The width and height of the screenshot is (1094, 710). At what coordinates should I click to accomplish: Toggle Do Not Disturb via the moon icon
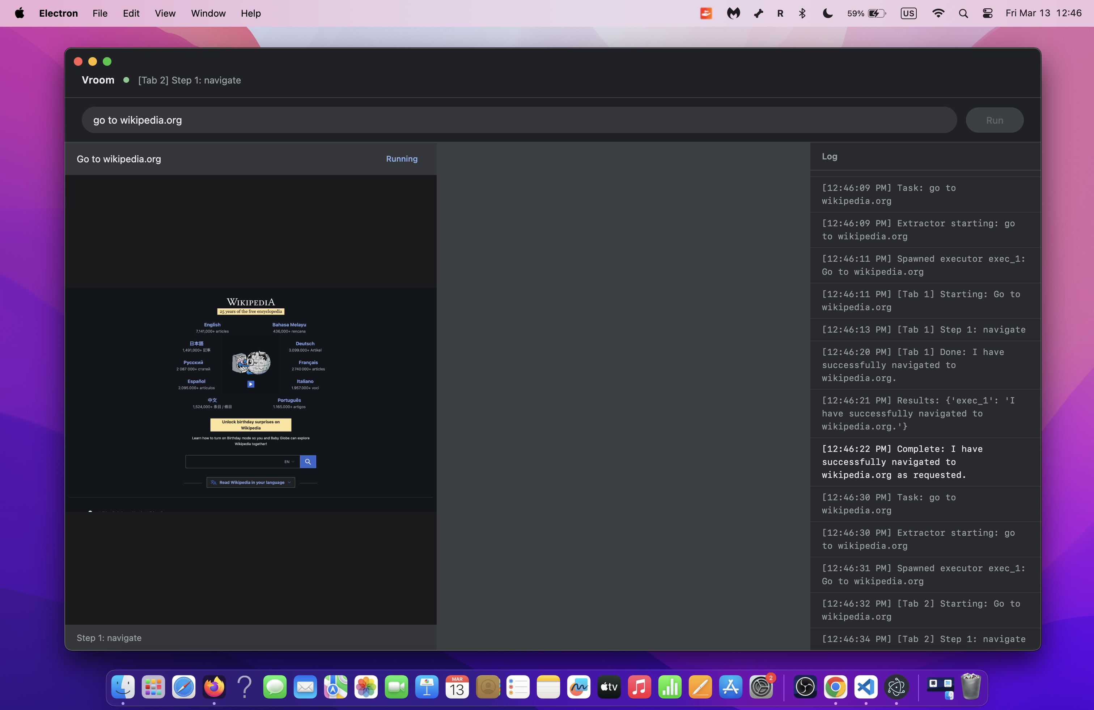click(x=827, y=13)
